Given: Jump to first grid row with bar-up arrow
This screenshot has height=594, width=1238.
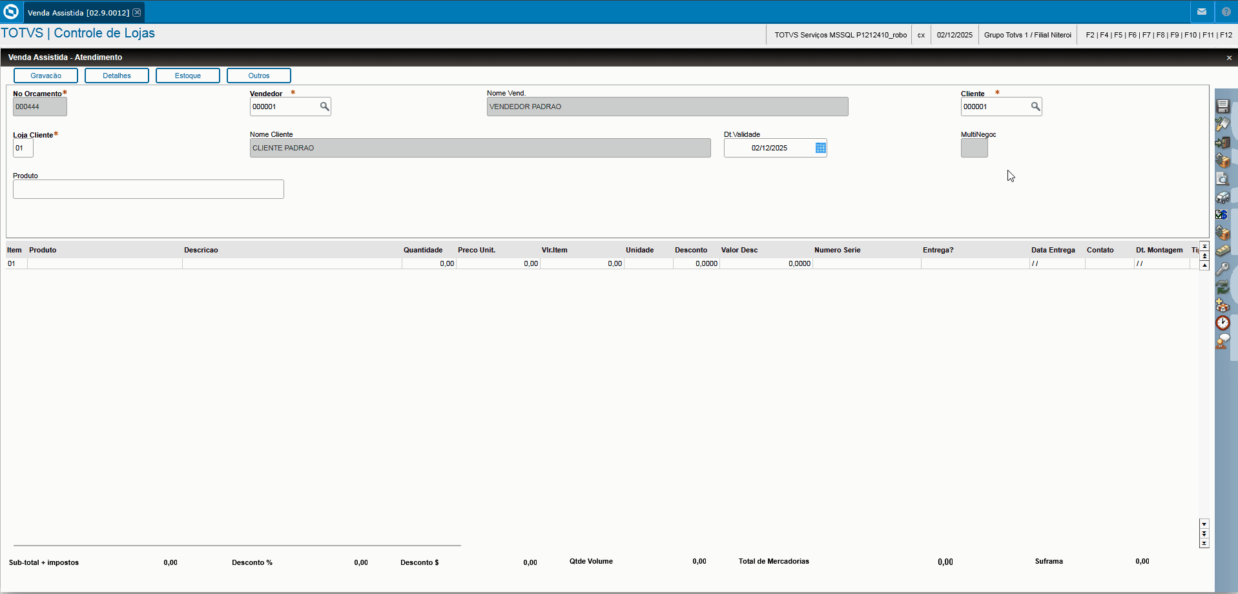Looking at the screenshot, I should (x=1204, y=247).
